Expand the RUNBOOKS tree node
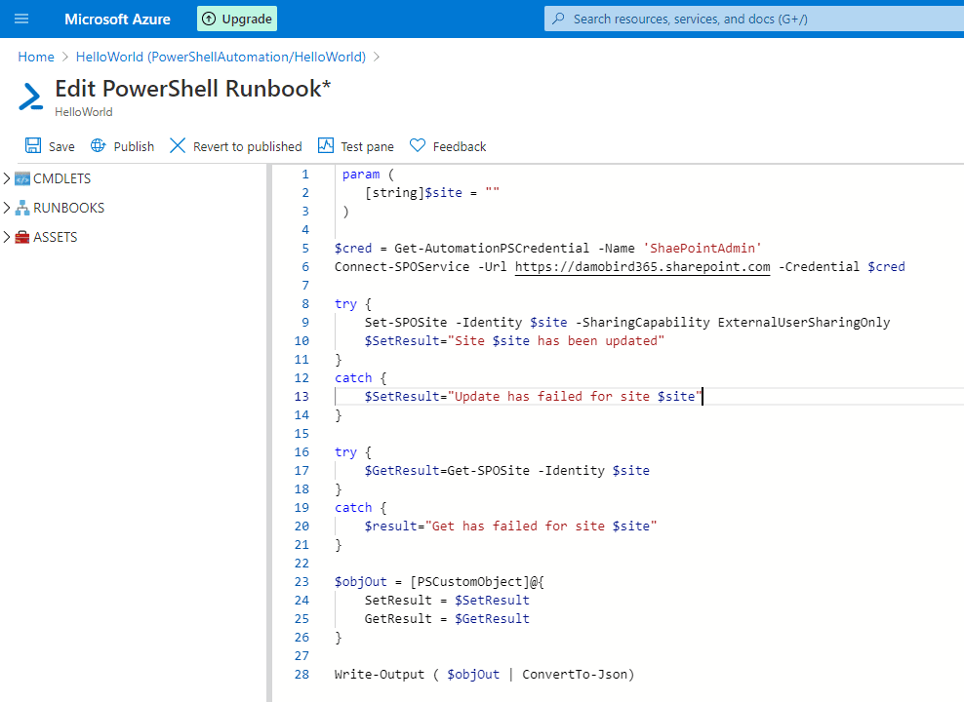This screenshot has width=964, height=702. (8, 208)
